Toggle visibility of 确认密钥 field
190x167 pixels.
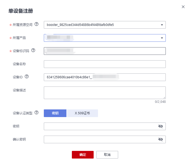coord(161,139)
